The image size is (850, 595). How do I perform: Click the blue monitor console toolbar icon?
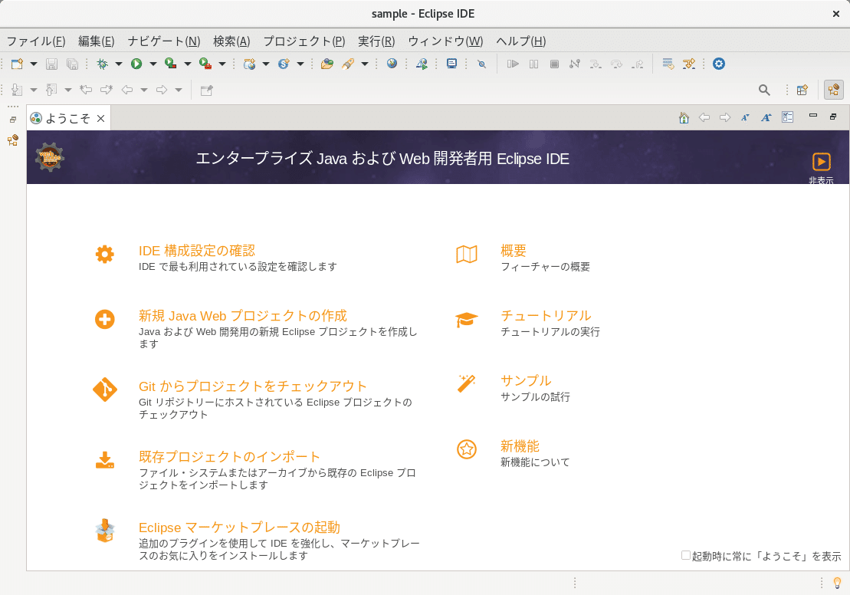(451, 64)
